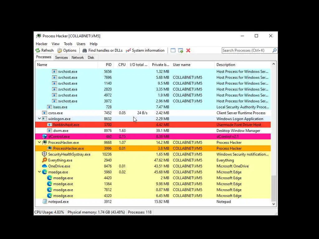Click the dControl.exe process icon
This screenshot has height=239, width=319.
point(44,137)
